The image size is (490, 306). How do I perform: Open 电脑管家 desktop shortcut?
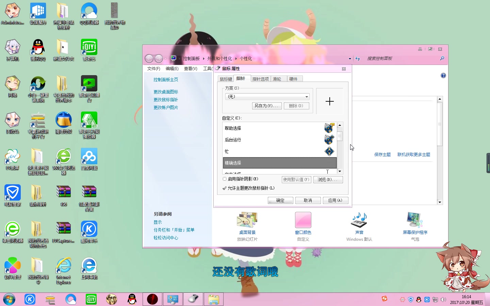[x=13, y=195]
